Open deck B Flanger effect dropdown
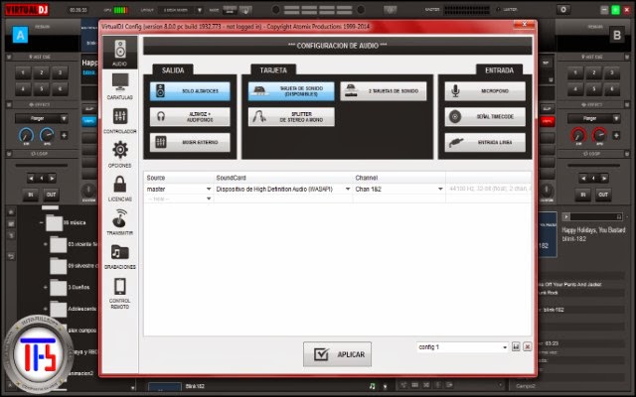Screen dimensions: 636x397 coord(594,119)
